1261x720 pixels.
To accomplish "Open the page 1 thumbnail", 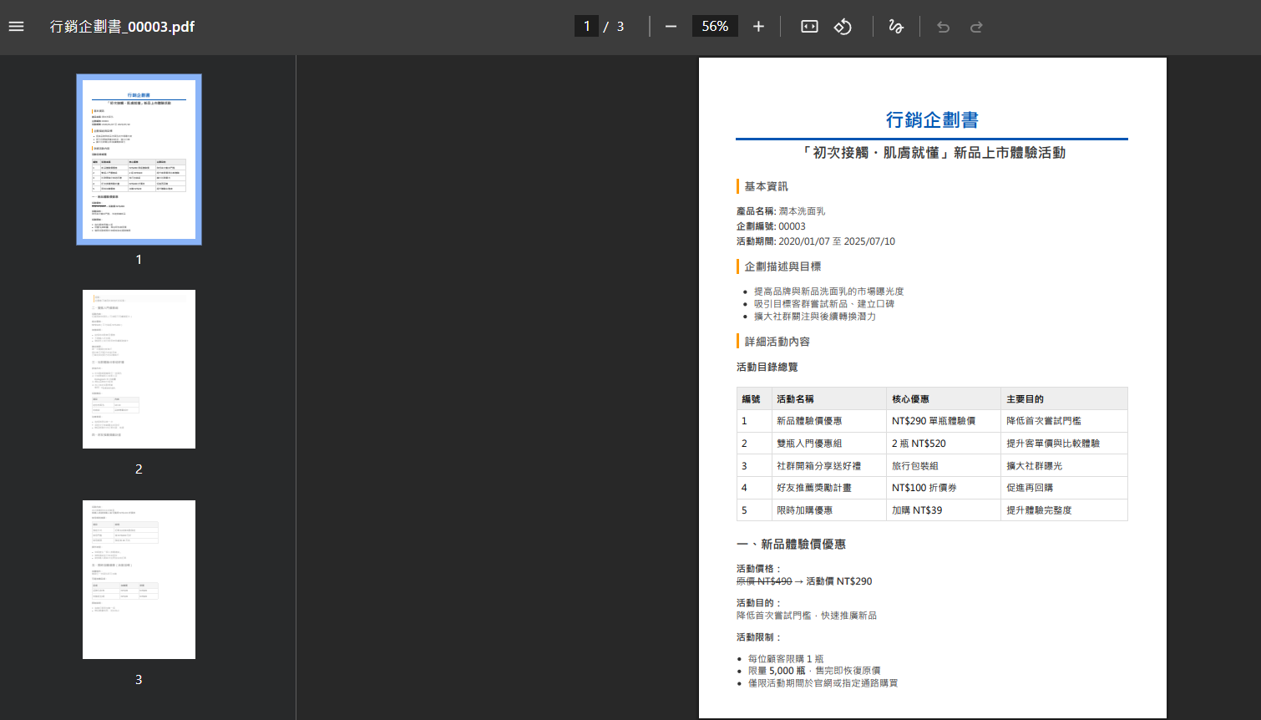I will [139, 160].
